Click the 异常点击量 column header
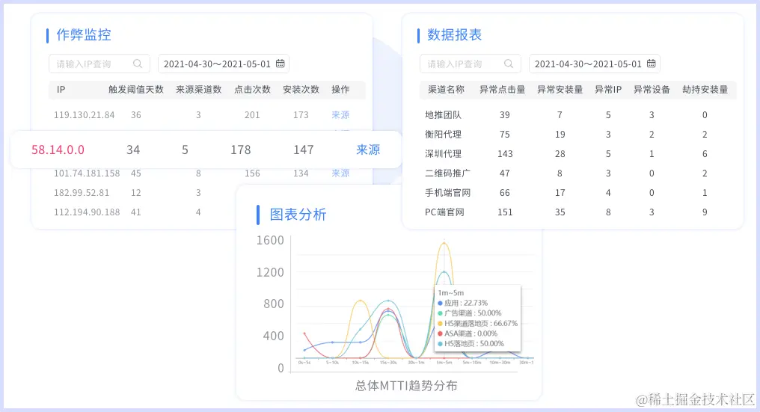The image size is (760, 412). [503, 89]
